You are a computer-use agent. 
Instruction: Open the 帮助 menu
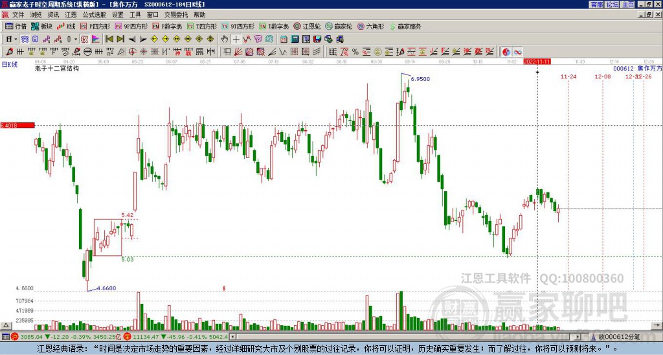[199, 15]
